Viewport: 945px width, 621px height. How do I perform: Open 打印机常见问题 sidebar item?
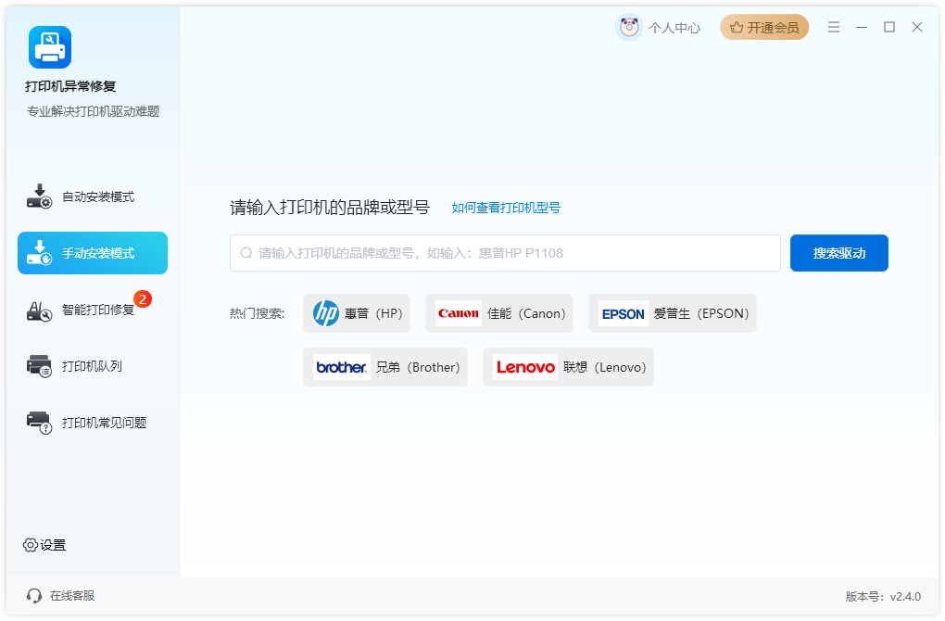pyautogui.click(x=93, y=422)
